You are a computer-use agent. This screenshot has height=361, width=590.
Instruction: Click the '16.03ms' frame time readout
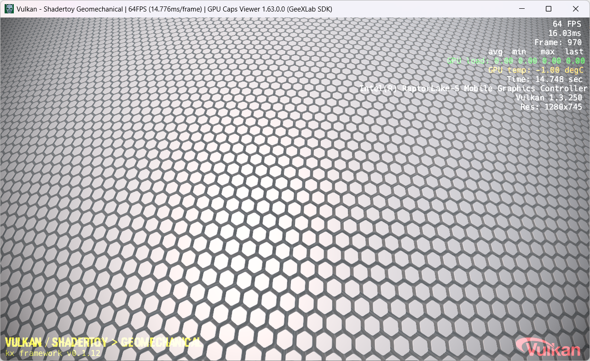565,33
